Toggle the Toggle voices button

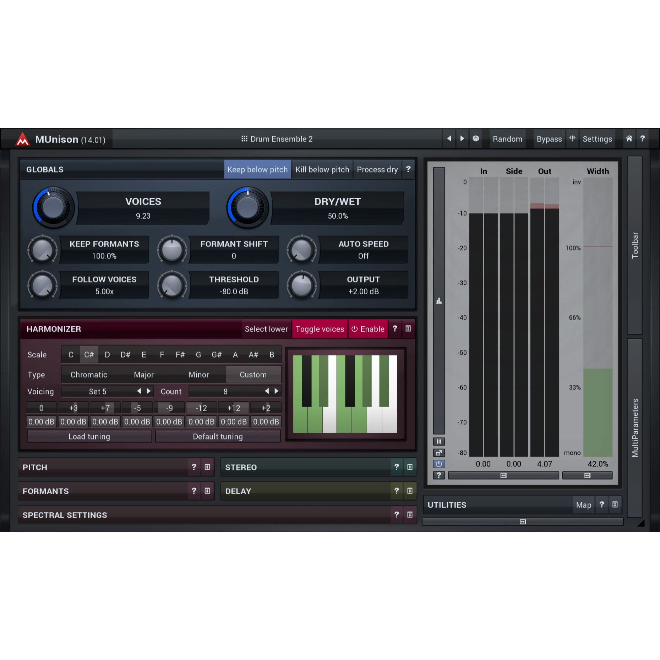coord(320,329)
